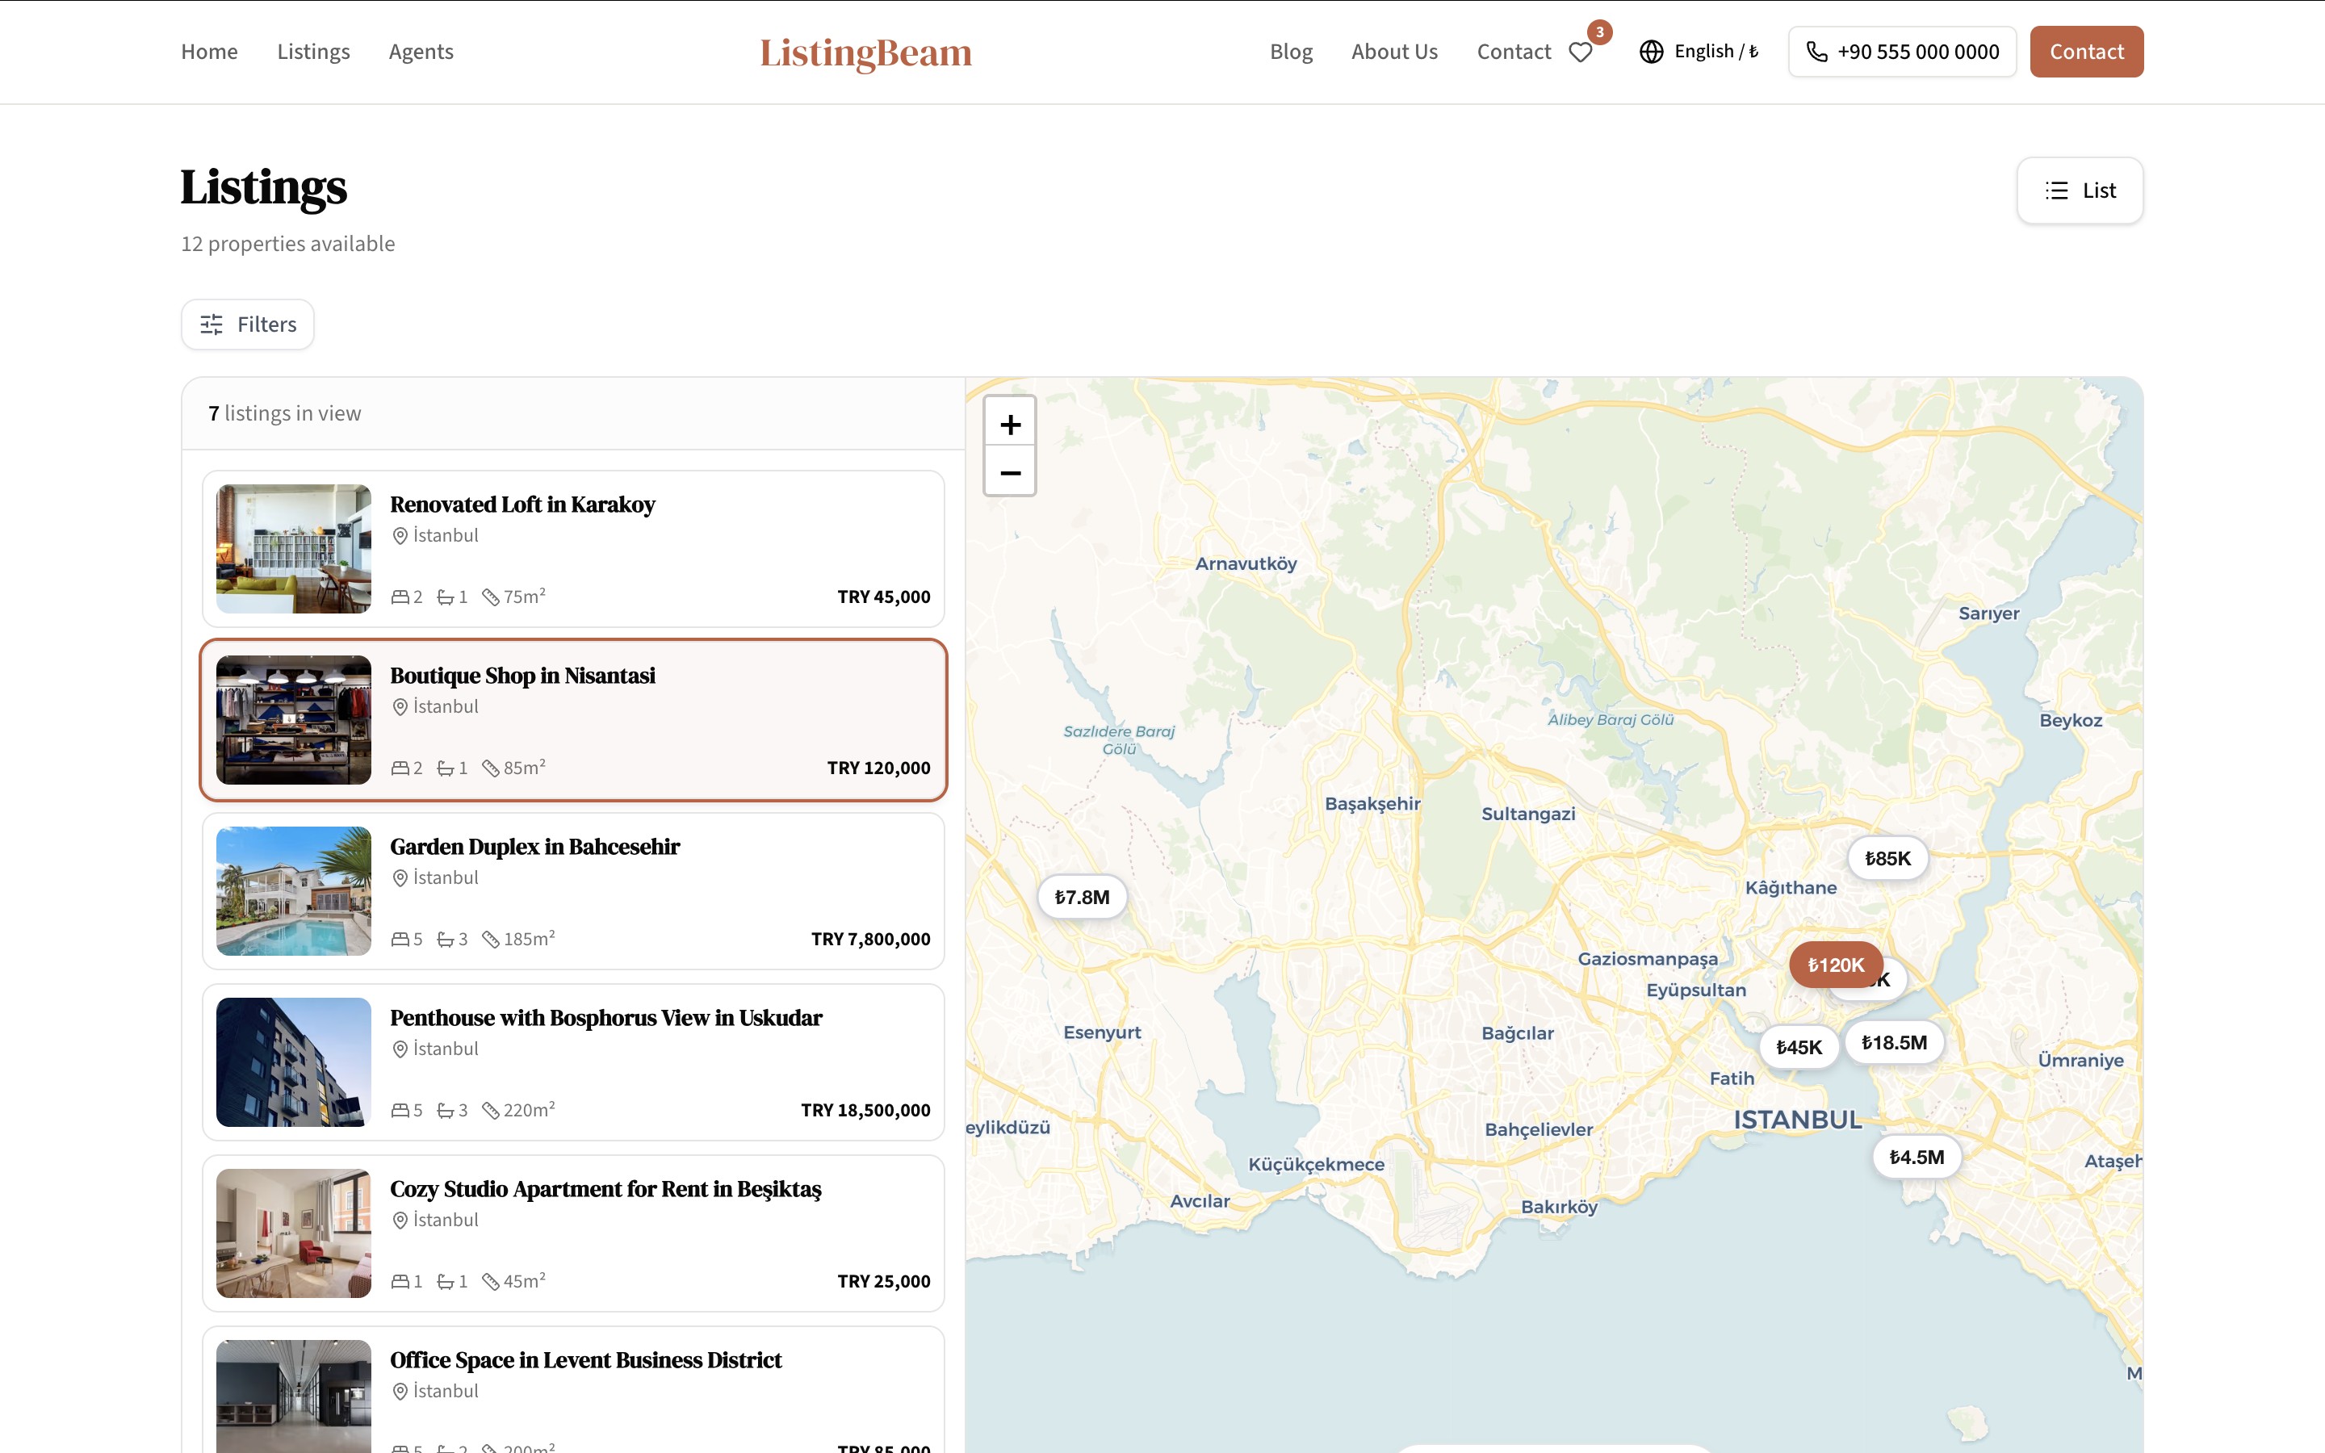Click the ListingBeam logo
The image size is (2325, 1453).
pos(865,52)
